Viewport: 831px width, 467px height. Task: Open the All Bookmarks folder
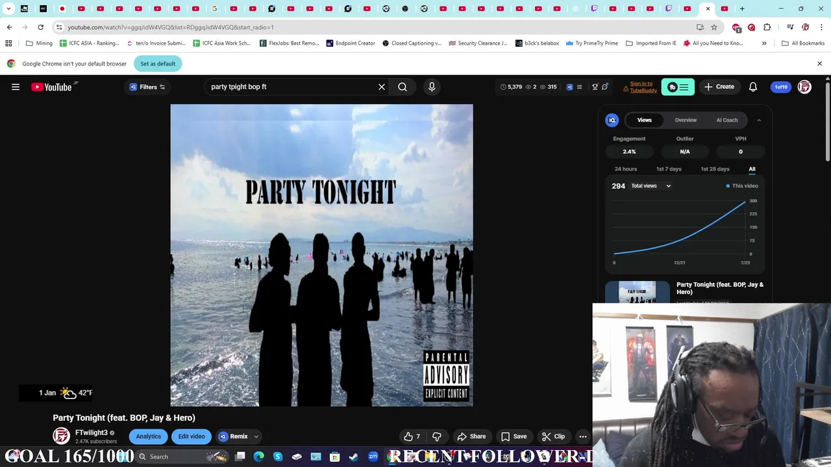click(803, 43)
